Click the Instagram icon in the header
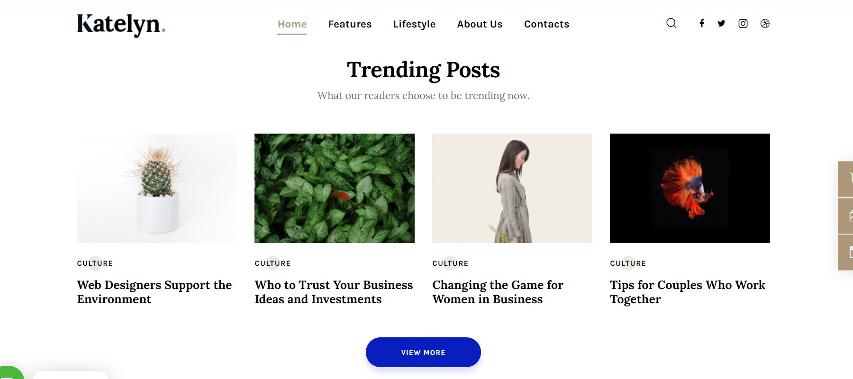Screen dimensions: 853x379 pyautogui.click(x=742, y=23)
